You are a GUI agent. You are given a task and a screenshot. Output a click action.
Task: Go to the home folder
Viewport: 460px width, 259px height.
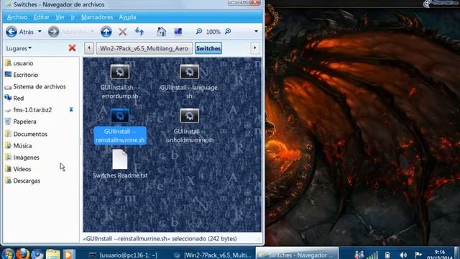coord(161,32)
